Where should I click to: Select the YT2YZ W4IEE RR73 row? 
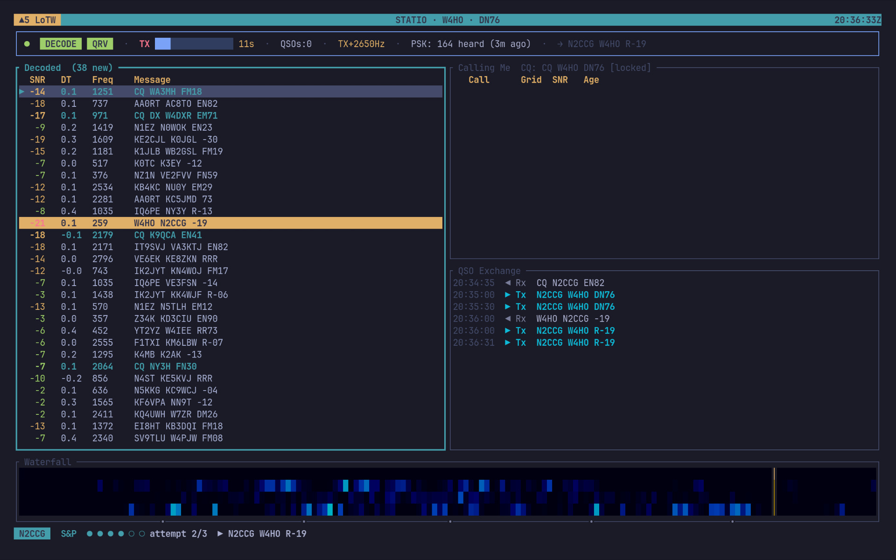231,330
